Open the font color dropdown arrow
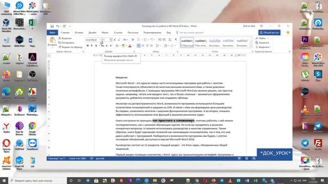Image resolution: width=328 pixels, height=184 pixels. click(x=133, y=45)
